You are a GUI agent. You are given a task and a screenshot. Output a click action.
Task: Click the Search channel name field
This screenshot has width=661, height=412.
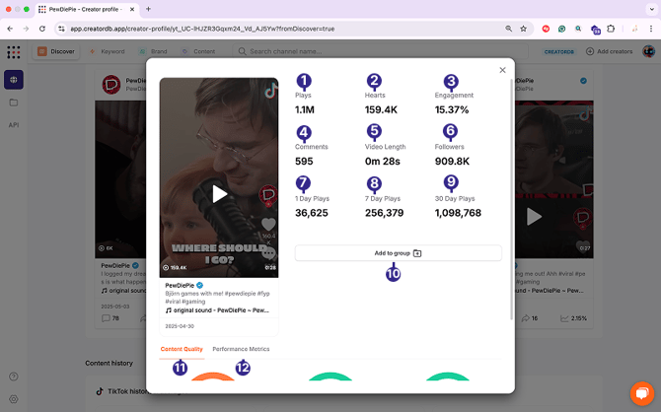tap(380, 51)
